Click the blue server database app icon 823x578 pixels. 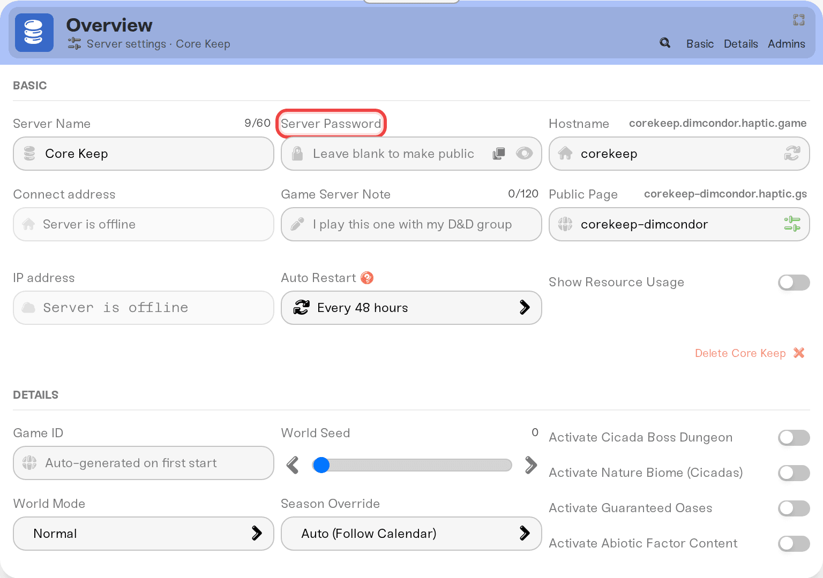(34, 33)
